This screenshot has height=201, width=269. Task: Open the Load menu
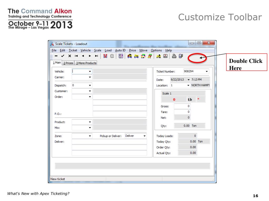[108, 50]
